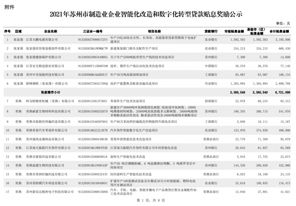Click project '年产30万吨高级润滑油项目'
This screenshot has height=206, width=296.
[x=129, y=75]
